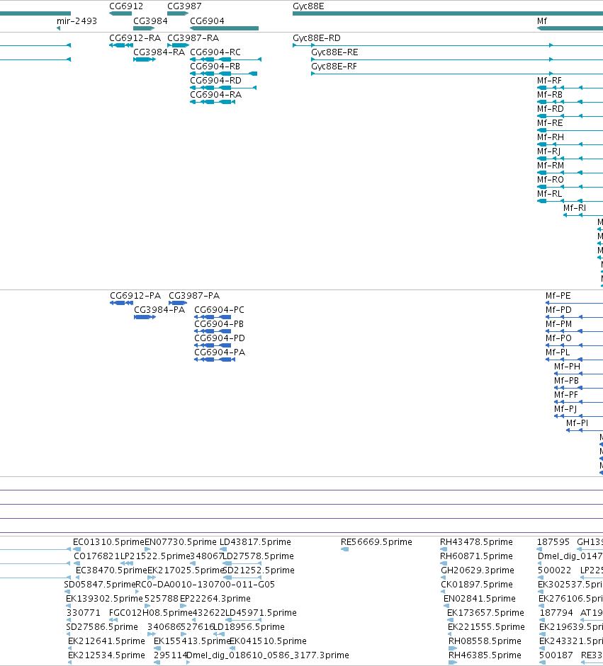
Task: Select protein CG6904-PA
Action: [x=220, y=352]
